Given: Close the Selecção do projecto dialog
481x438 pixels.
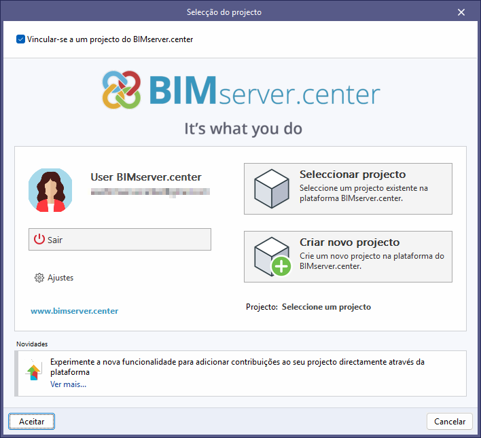Looking at the screenshot, I should click(461, 12).
